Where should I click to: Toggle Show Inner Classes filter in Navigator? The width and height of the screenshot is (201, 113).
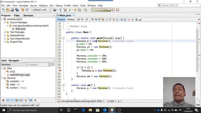point(21,100)
